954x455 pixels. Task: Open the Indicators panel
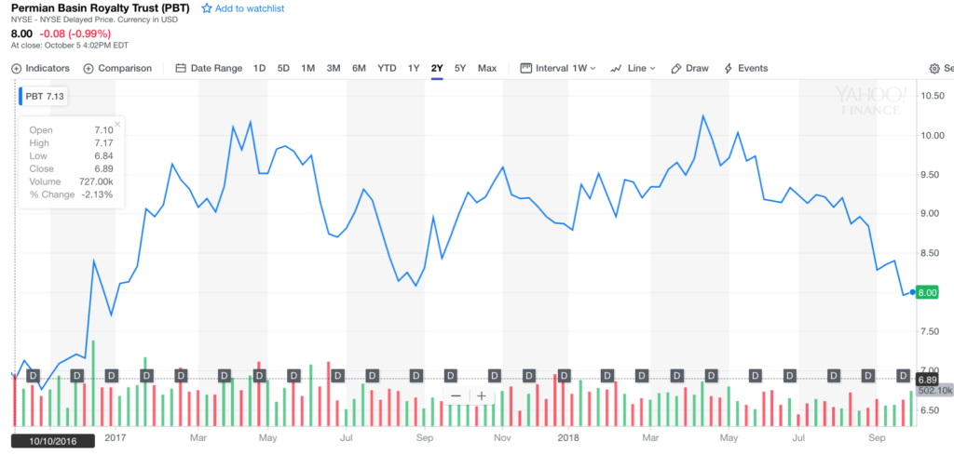pos(41,68)
